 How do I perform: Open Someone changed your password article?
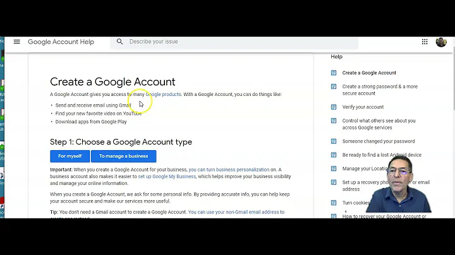coord(379,141)
